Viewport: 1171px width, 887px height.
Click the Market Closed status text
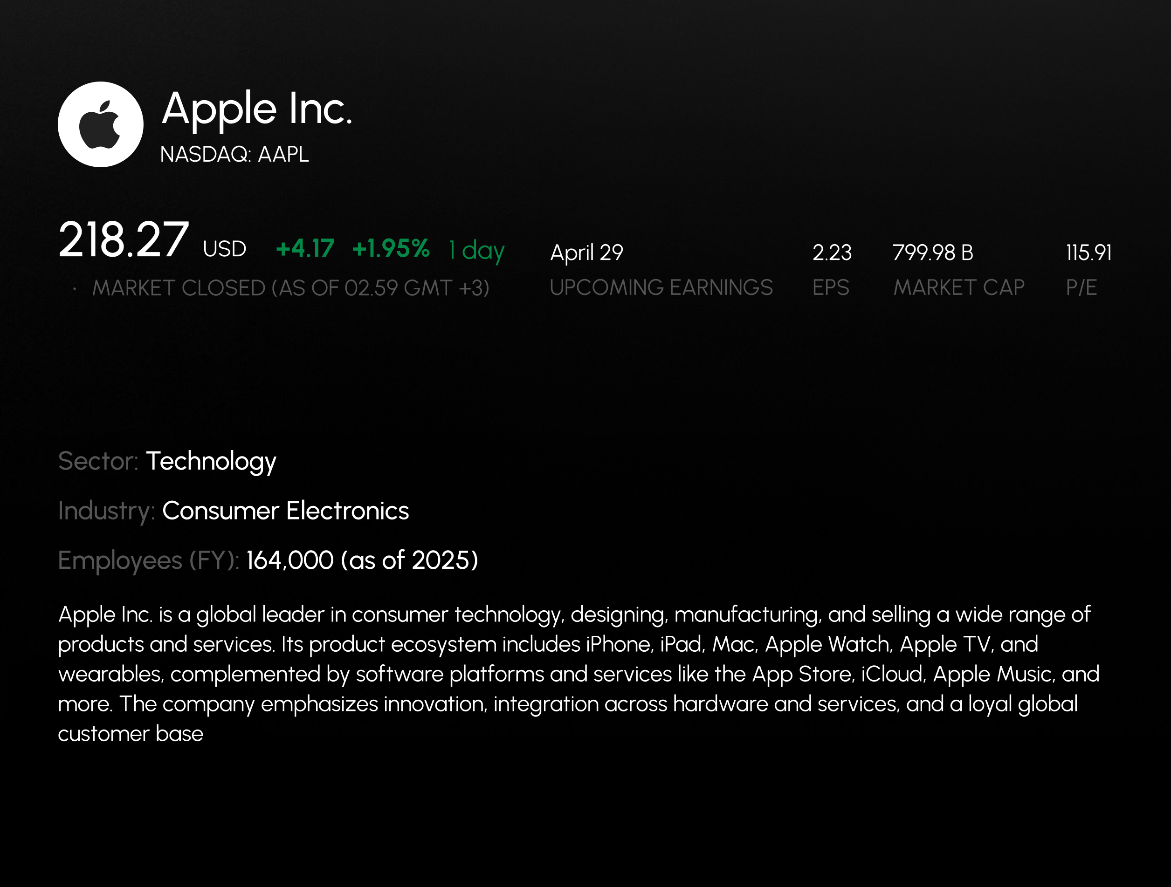(x=290, y=288)
